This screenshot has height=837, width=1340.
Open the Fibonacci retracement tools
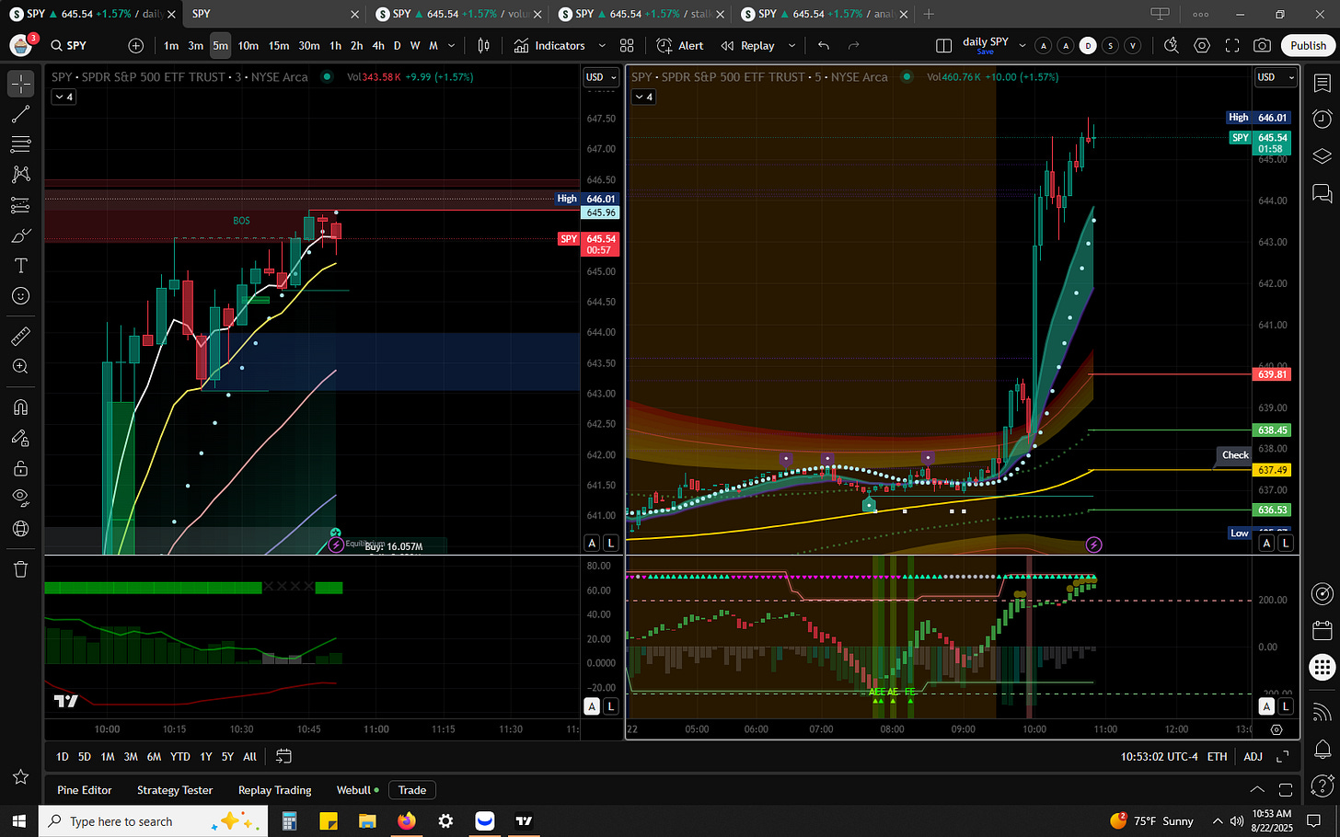coord(20,144)
